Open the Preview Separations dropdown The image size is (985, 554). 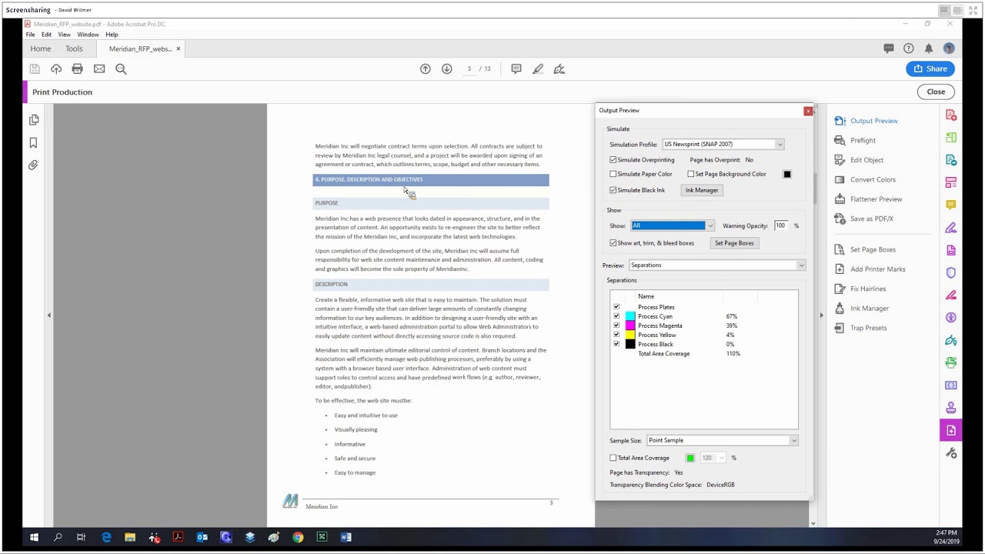(717, 265)
